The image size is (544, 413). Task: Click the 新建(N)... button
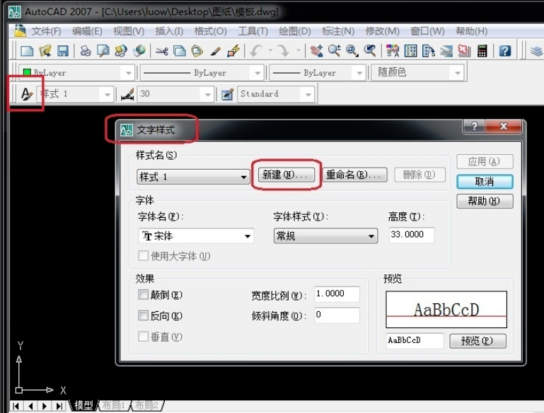point(287,175)
